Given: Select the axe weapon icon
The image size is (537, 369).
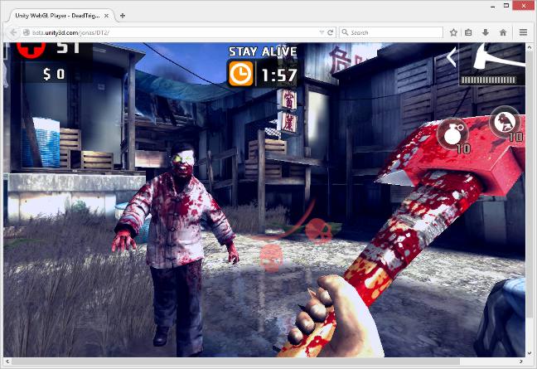Looking at the screenshot, I should coord(497,56).
